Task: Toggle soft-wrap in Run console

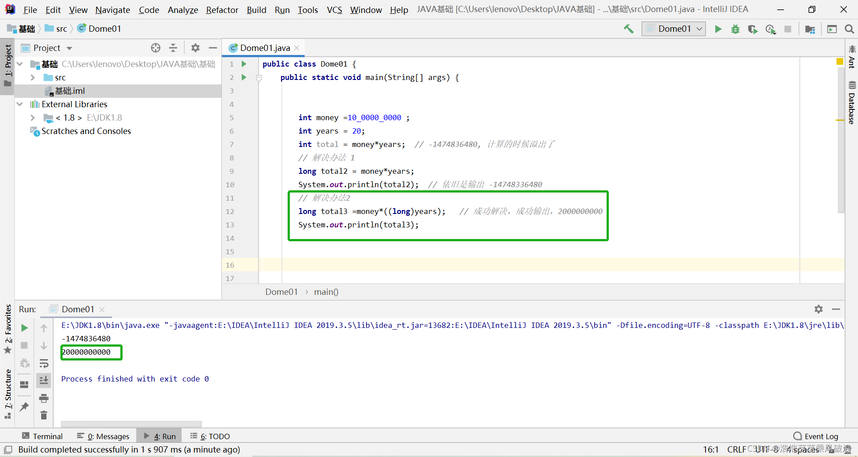Action: 44,363
